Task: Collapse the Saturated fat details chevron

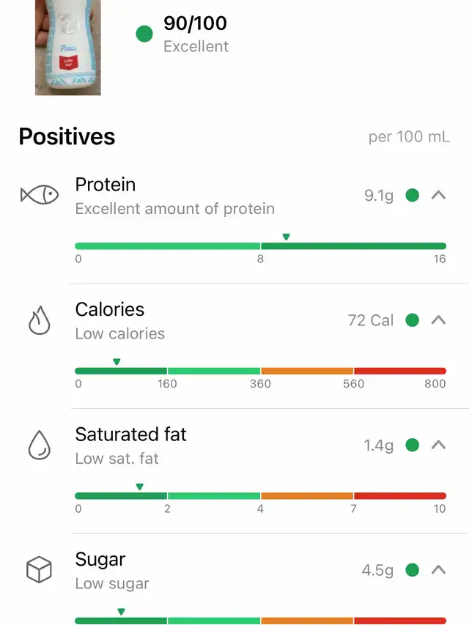Action: coord(438,445)
